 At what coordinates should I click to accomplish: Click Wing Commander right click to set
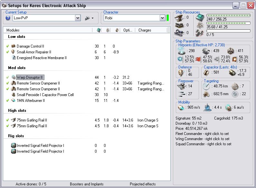(203, 139)
